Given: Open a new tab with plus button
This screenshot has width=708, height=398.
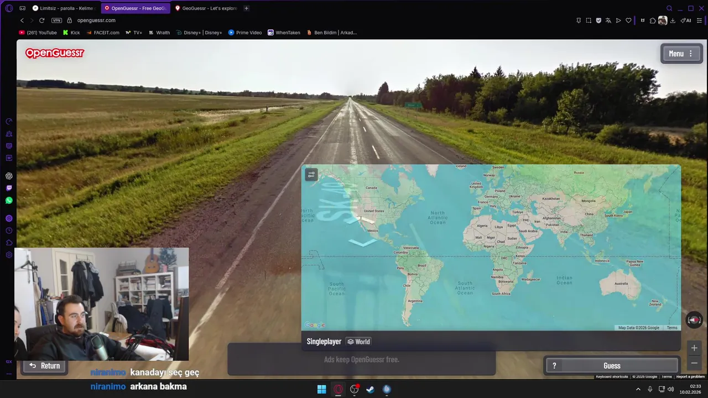Looking at the screenshot, I should click(247, 8).
